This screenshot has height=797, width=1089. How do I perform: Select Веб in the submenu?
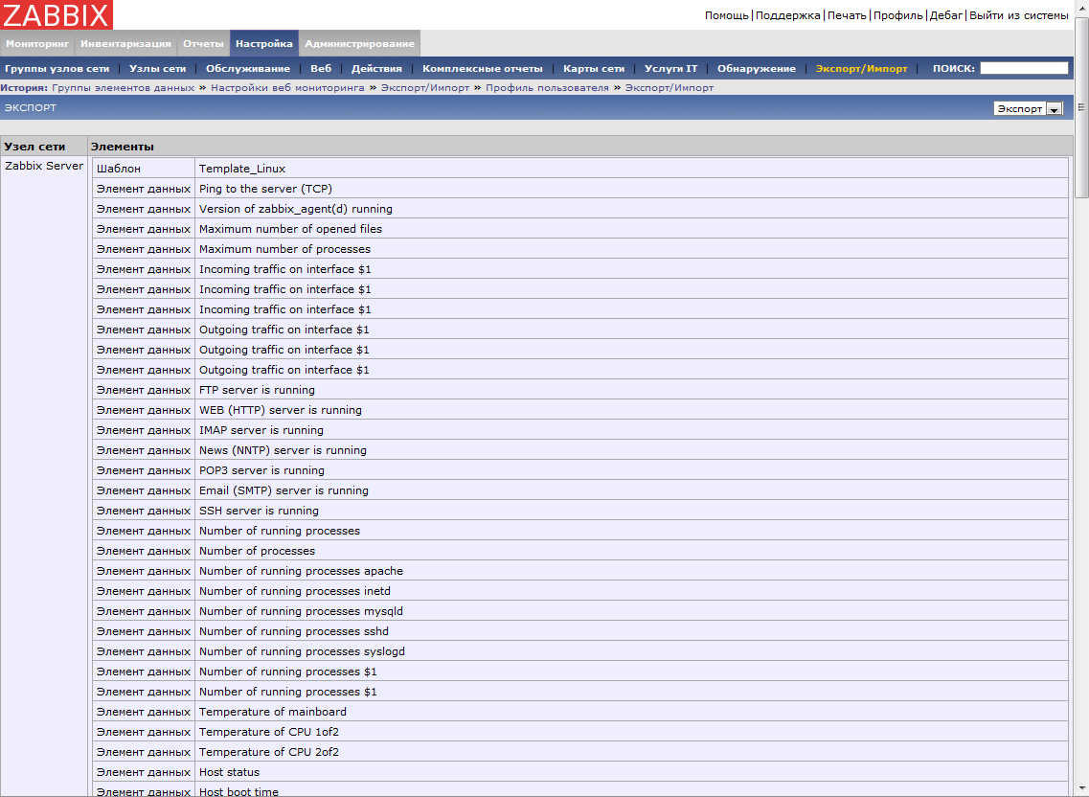pyautogui.click(x=321, y=68)
